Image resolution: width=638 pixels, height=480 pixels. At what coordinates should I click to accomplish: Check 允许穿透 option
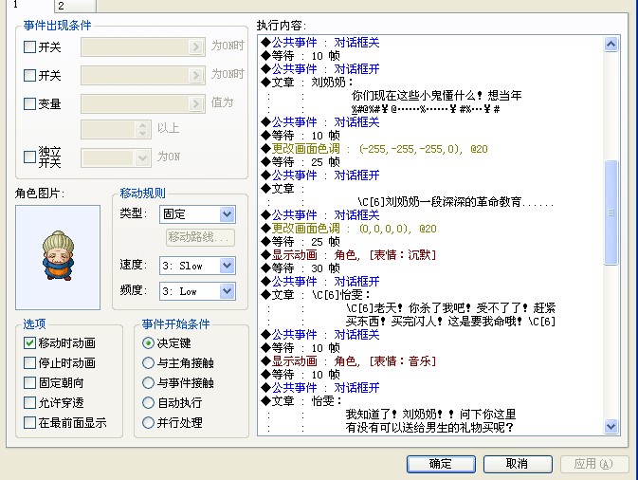[29, 402]
